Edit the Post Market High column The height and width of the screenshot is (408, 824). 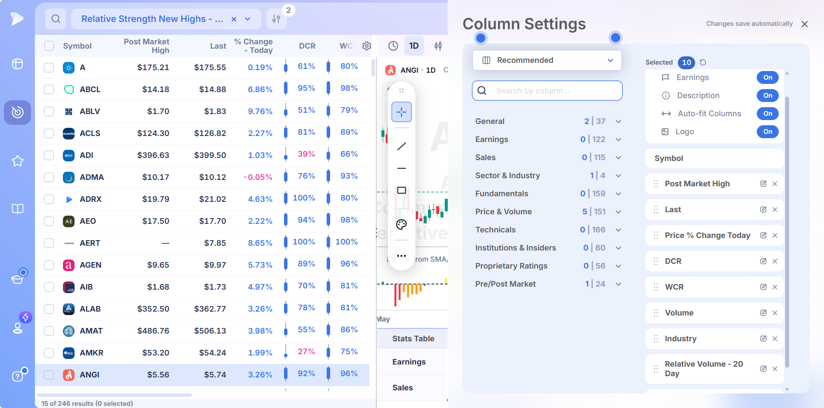tap(763, 184)
